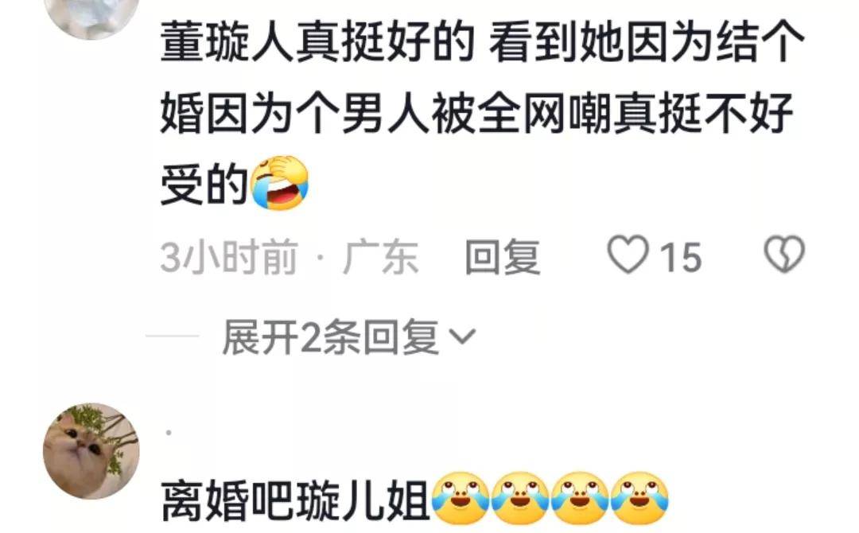Image resolution: width=859 pixels, height=533 pixels.
Task: Select the comment text 离婚吧璇儿姐
Action: coord(295,500)
